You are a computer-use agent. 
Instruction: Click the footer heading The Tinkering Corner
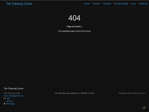click(x=14, y=88)
